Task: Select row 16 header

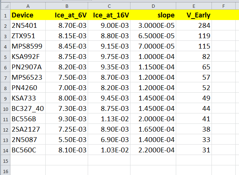Action: (6, 171)
